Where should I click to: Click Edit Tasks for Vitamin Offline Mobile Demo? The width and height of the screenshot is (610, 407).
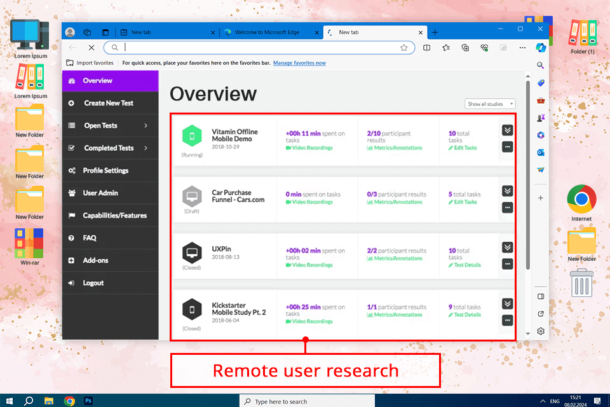(463, 148)
